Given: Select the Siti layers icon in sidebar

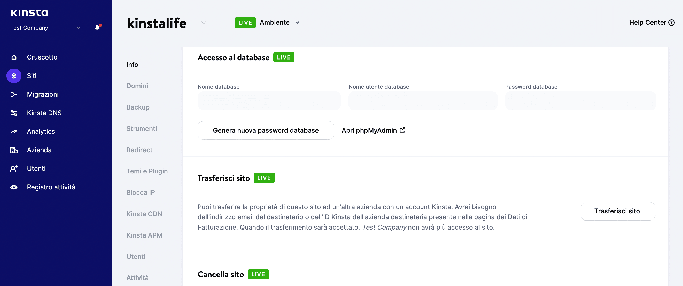Looking at the screenshot, I should pyautogui.click(x=14, y=76).
